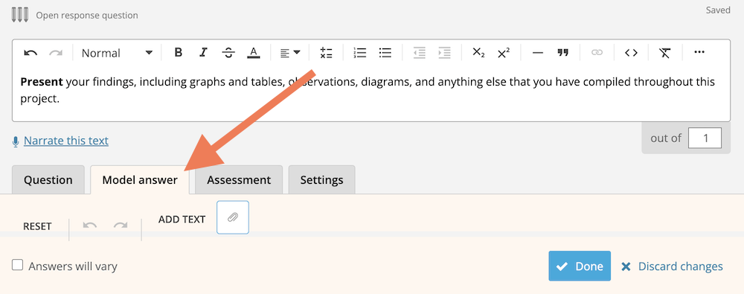Attach a file with paperclip button
This screenshot has width=744, height=294.
pos(233,217)
